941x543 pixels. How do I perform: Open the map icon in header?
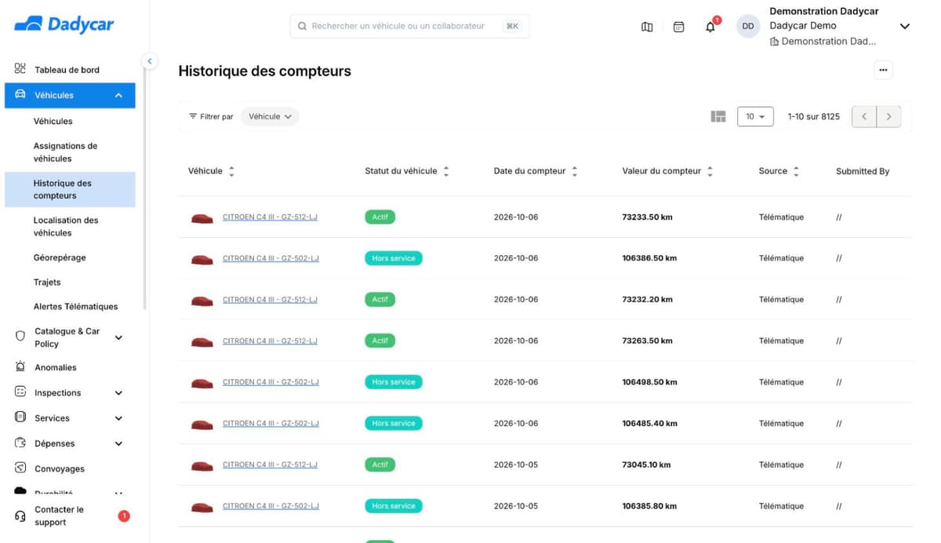[647, 27]
